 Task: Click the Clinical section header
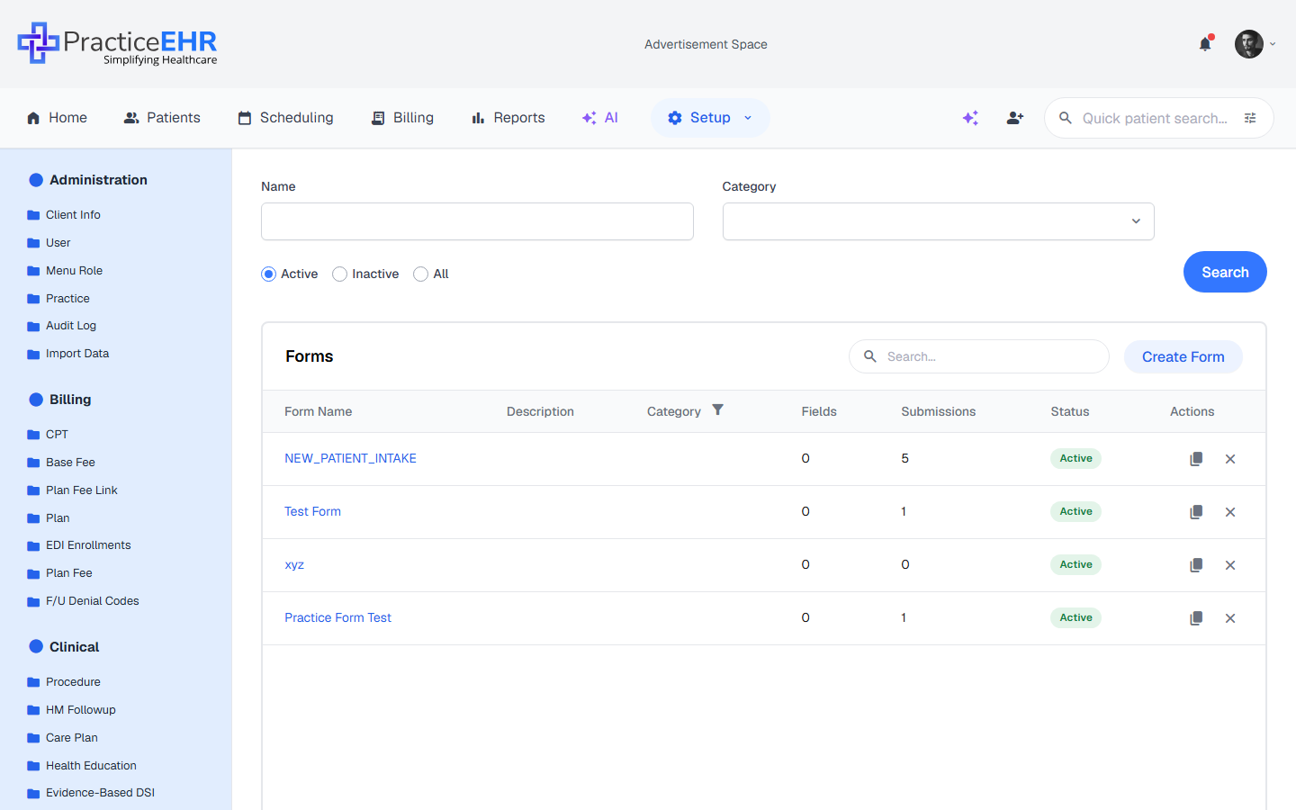coord(64,647)
